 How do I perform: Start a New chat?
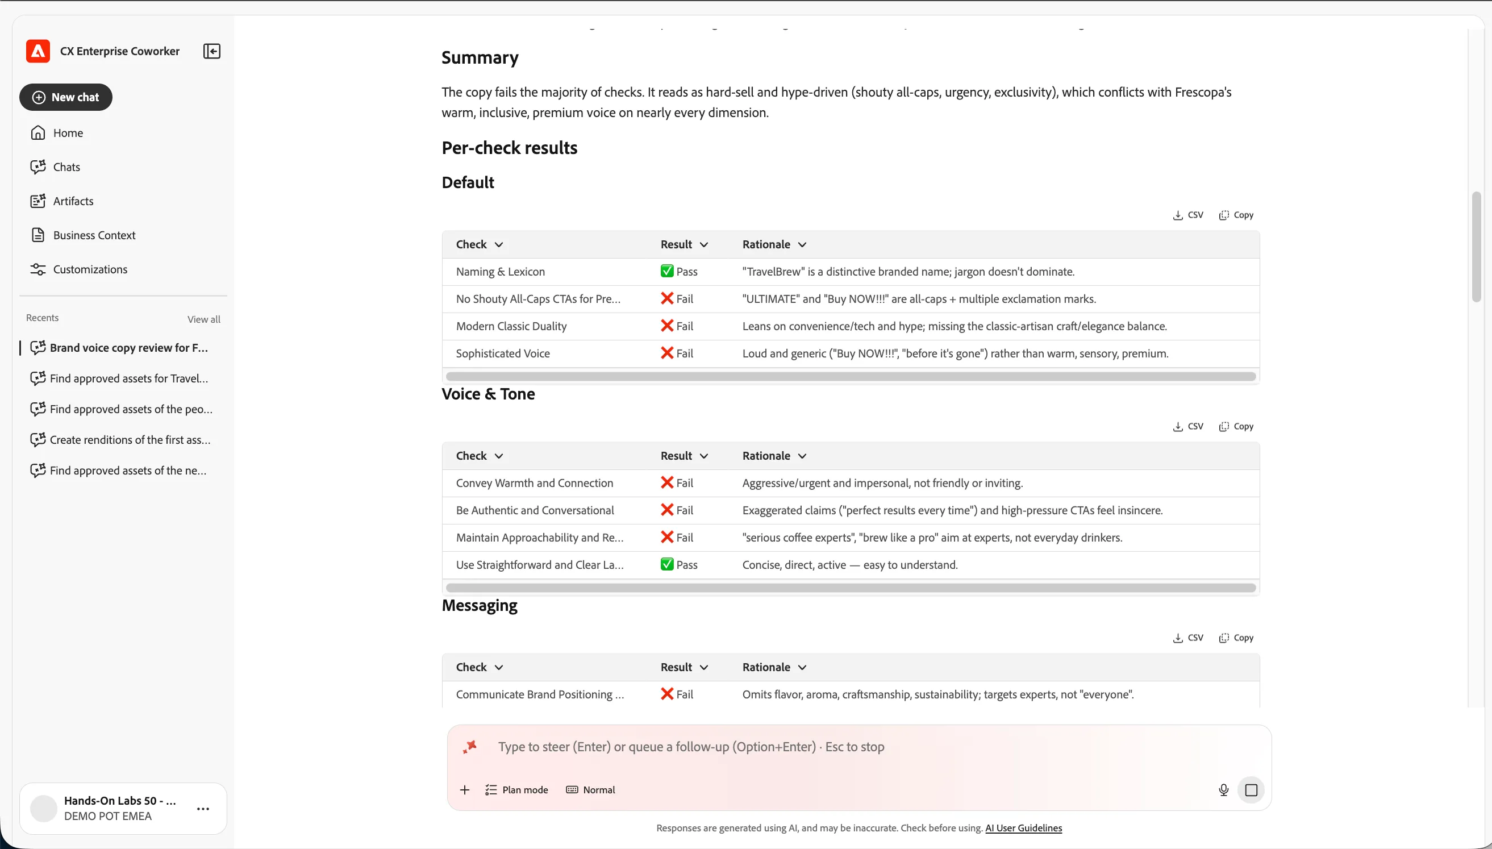click(66, 97)
